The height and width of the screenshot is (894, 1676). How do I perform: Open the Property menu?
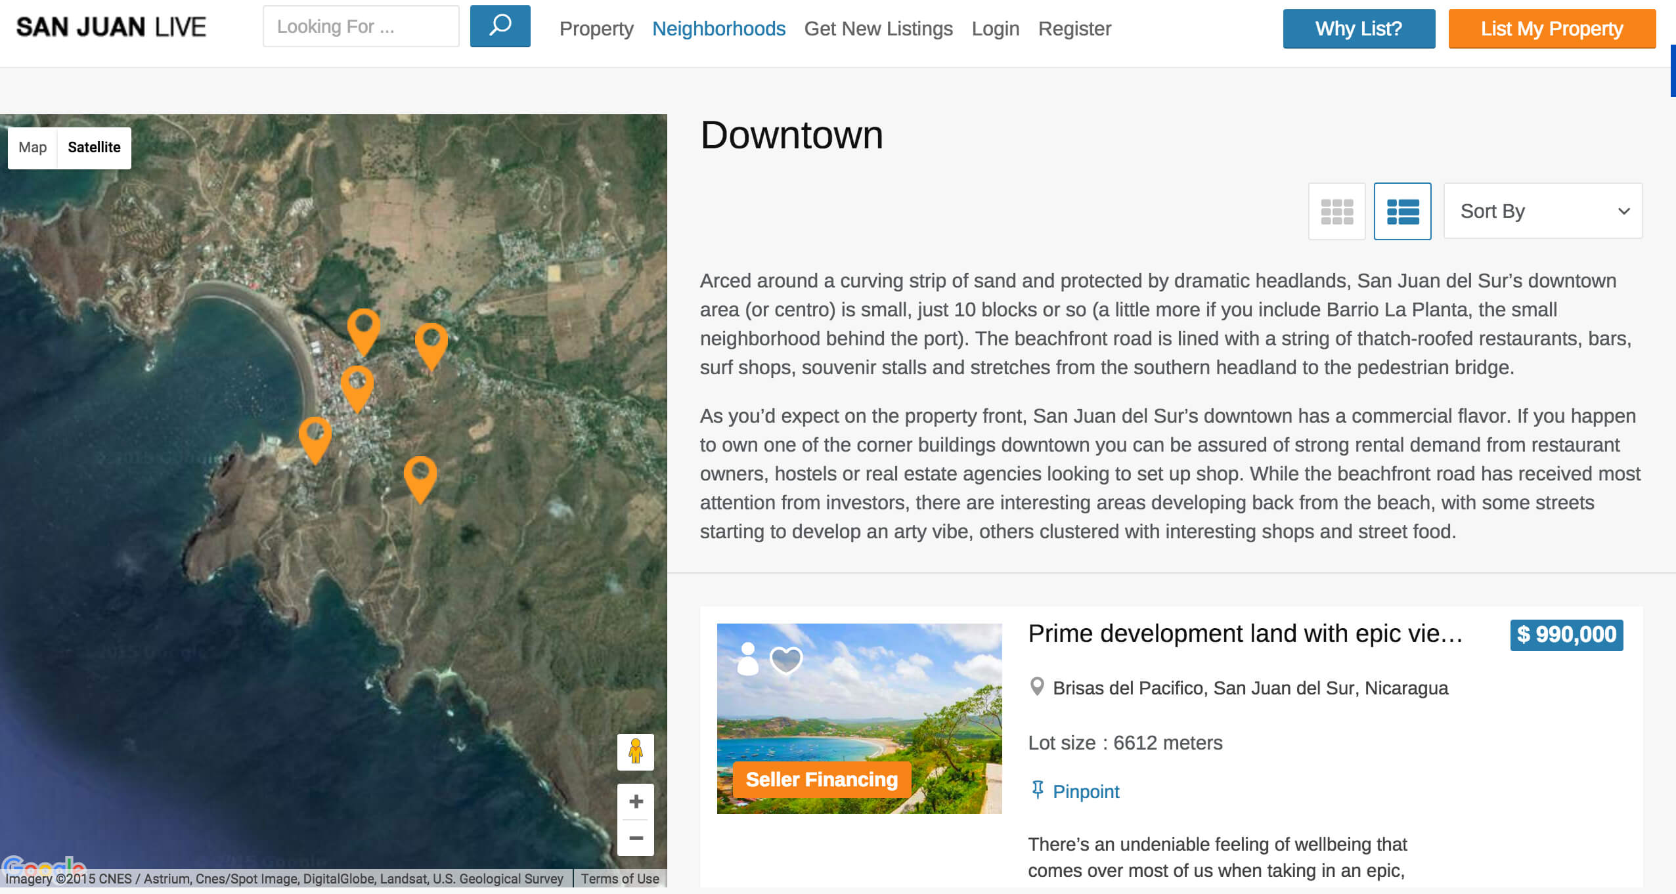coord(596,29)
